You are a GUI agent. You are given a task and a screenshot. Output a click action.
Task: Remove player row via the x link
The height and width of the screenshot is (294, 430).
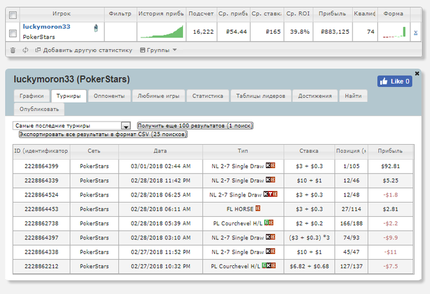tap(415, 33)
